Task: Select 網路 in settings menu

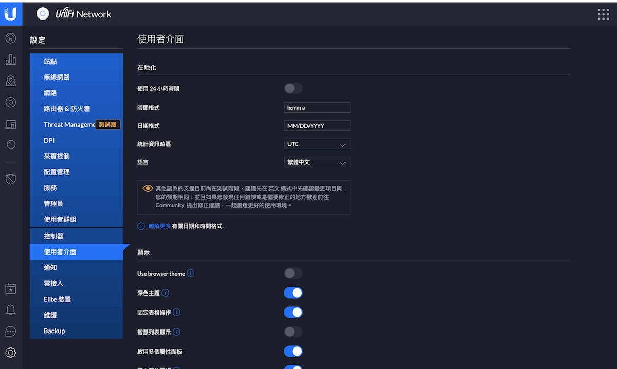Action: click(x=76, y=93)
